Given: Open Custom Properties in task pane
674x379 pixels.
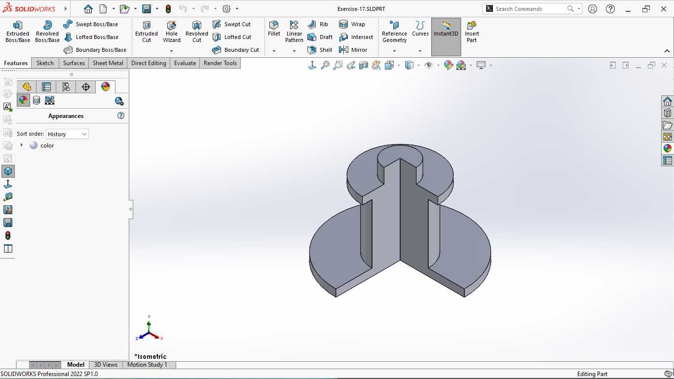Looking at the screenshot, I should tap(668, 160).
